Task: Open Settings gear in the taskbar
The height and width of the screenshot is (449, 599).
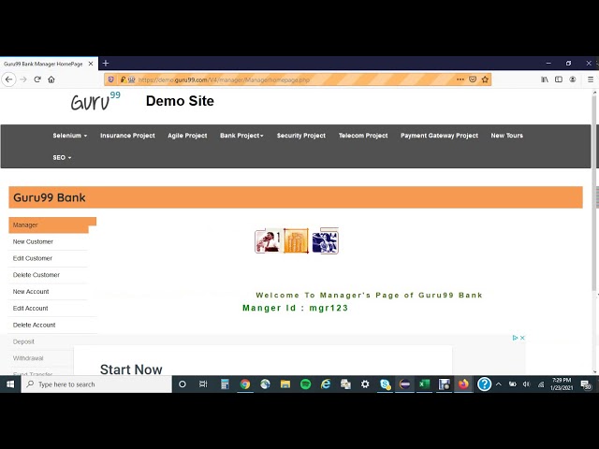Action: coord(365,384)
